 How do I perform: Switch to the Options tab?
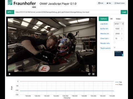coord(104,19)
